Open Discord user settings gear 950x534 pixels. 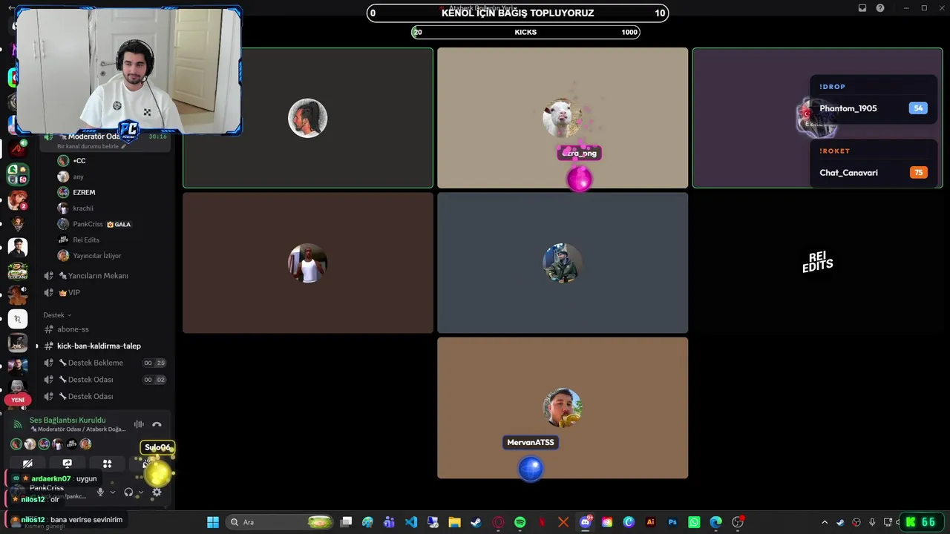click(157, 492)
